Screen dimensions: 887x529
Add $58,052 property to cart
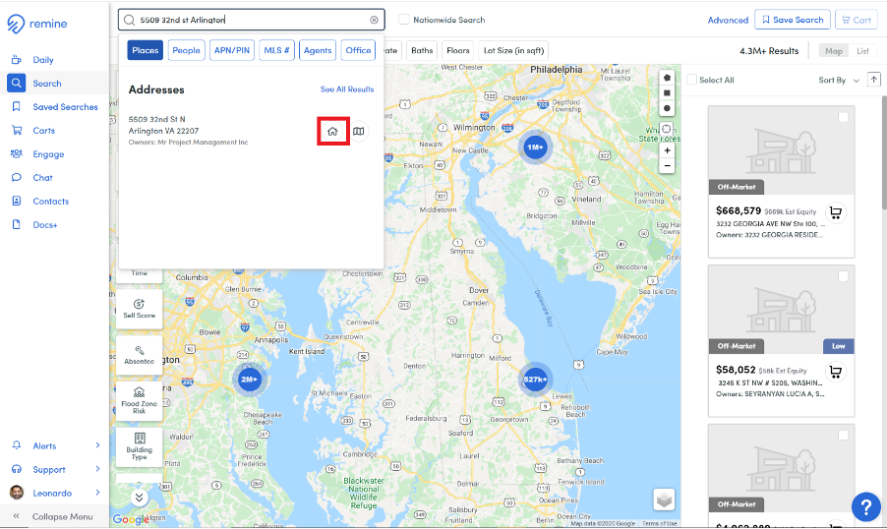(x=836, y=372)
